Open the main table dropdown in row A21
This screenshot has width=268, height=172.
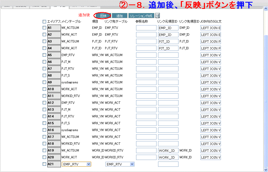76,164
